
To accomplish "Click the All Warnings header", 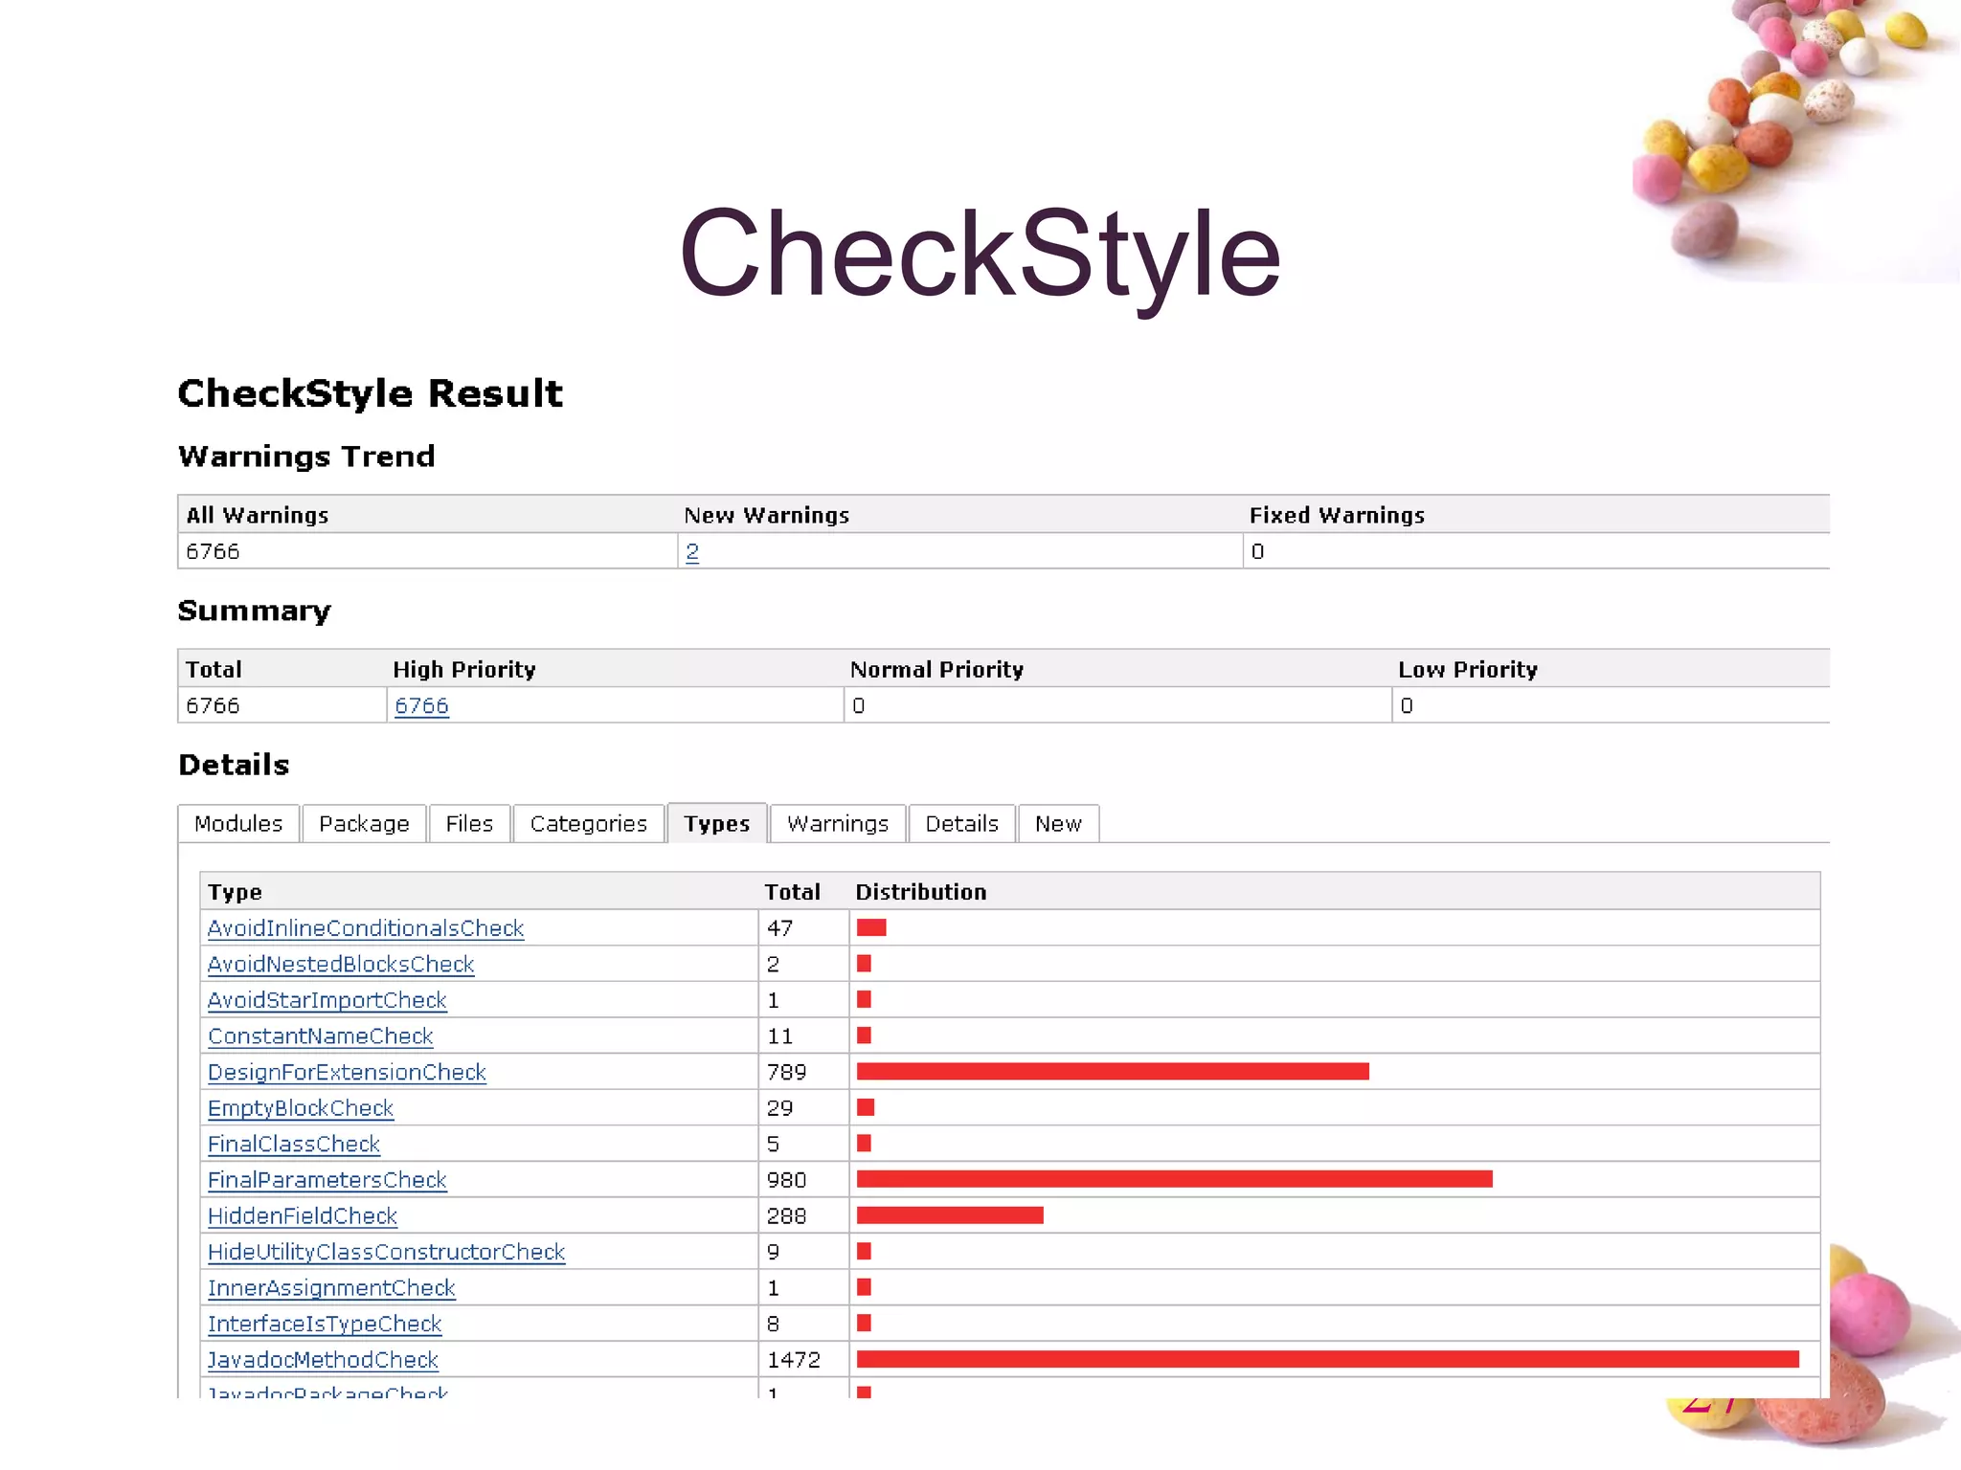I will point(258,515).
